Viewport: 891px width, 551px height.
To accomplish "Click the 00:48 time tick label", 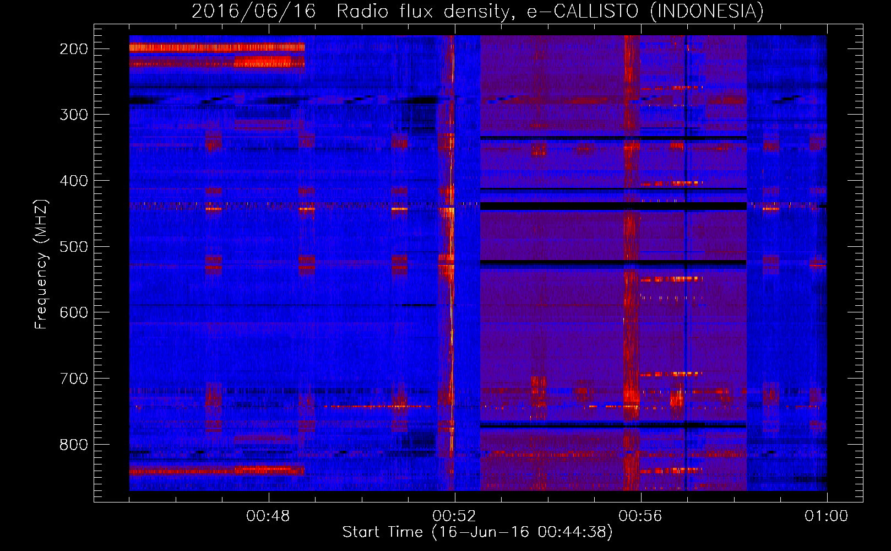I will click(268, 516).
